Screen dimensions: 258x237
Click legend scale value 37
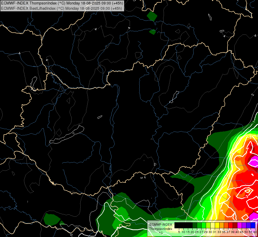coord(228,232)
